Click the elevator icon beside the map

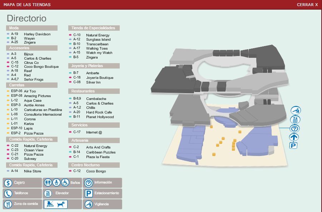[x=296, y=120]
